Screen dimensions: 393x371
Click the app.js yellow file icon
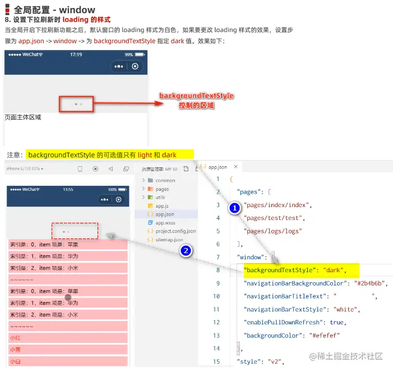(150, 206)
